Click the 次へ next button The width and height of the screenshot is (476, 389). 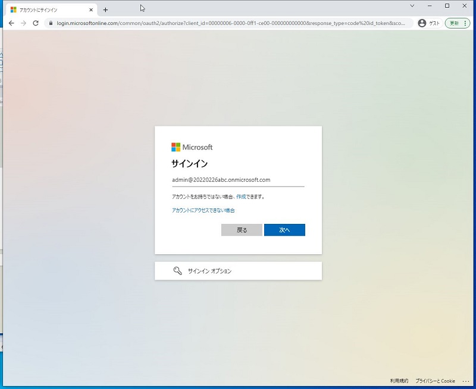coord(284,230)
